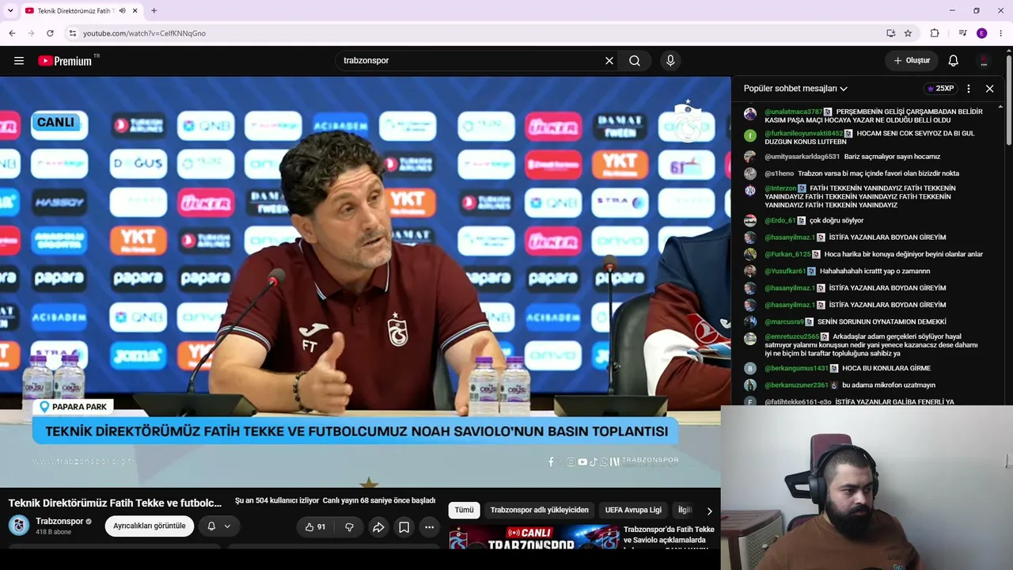Click the Ayrıcalıkları görüntüle button

click(x=150, y=526)
